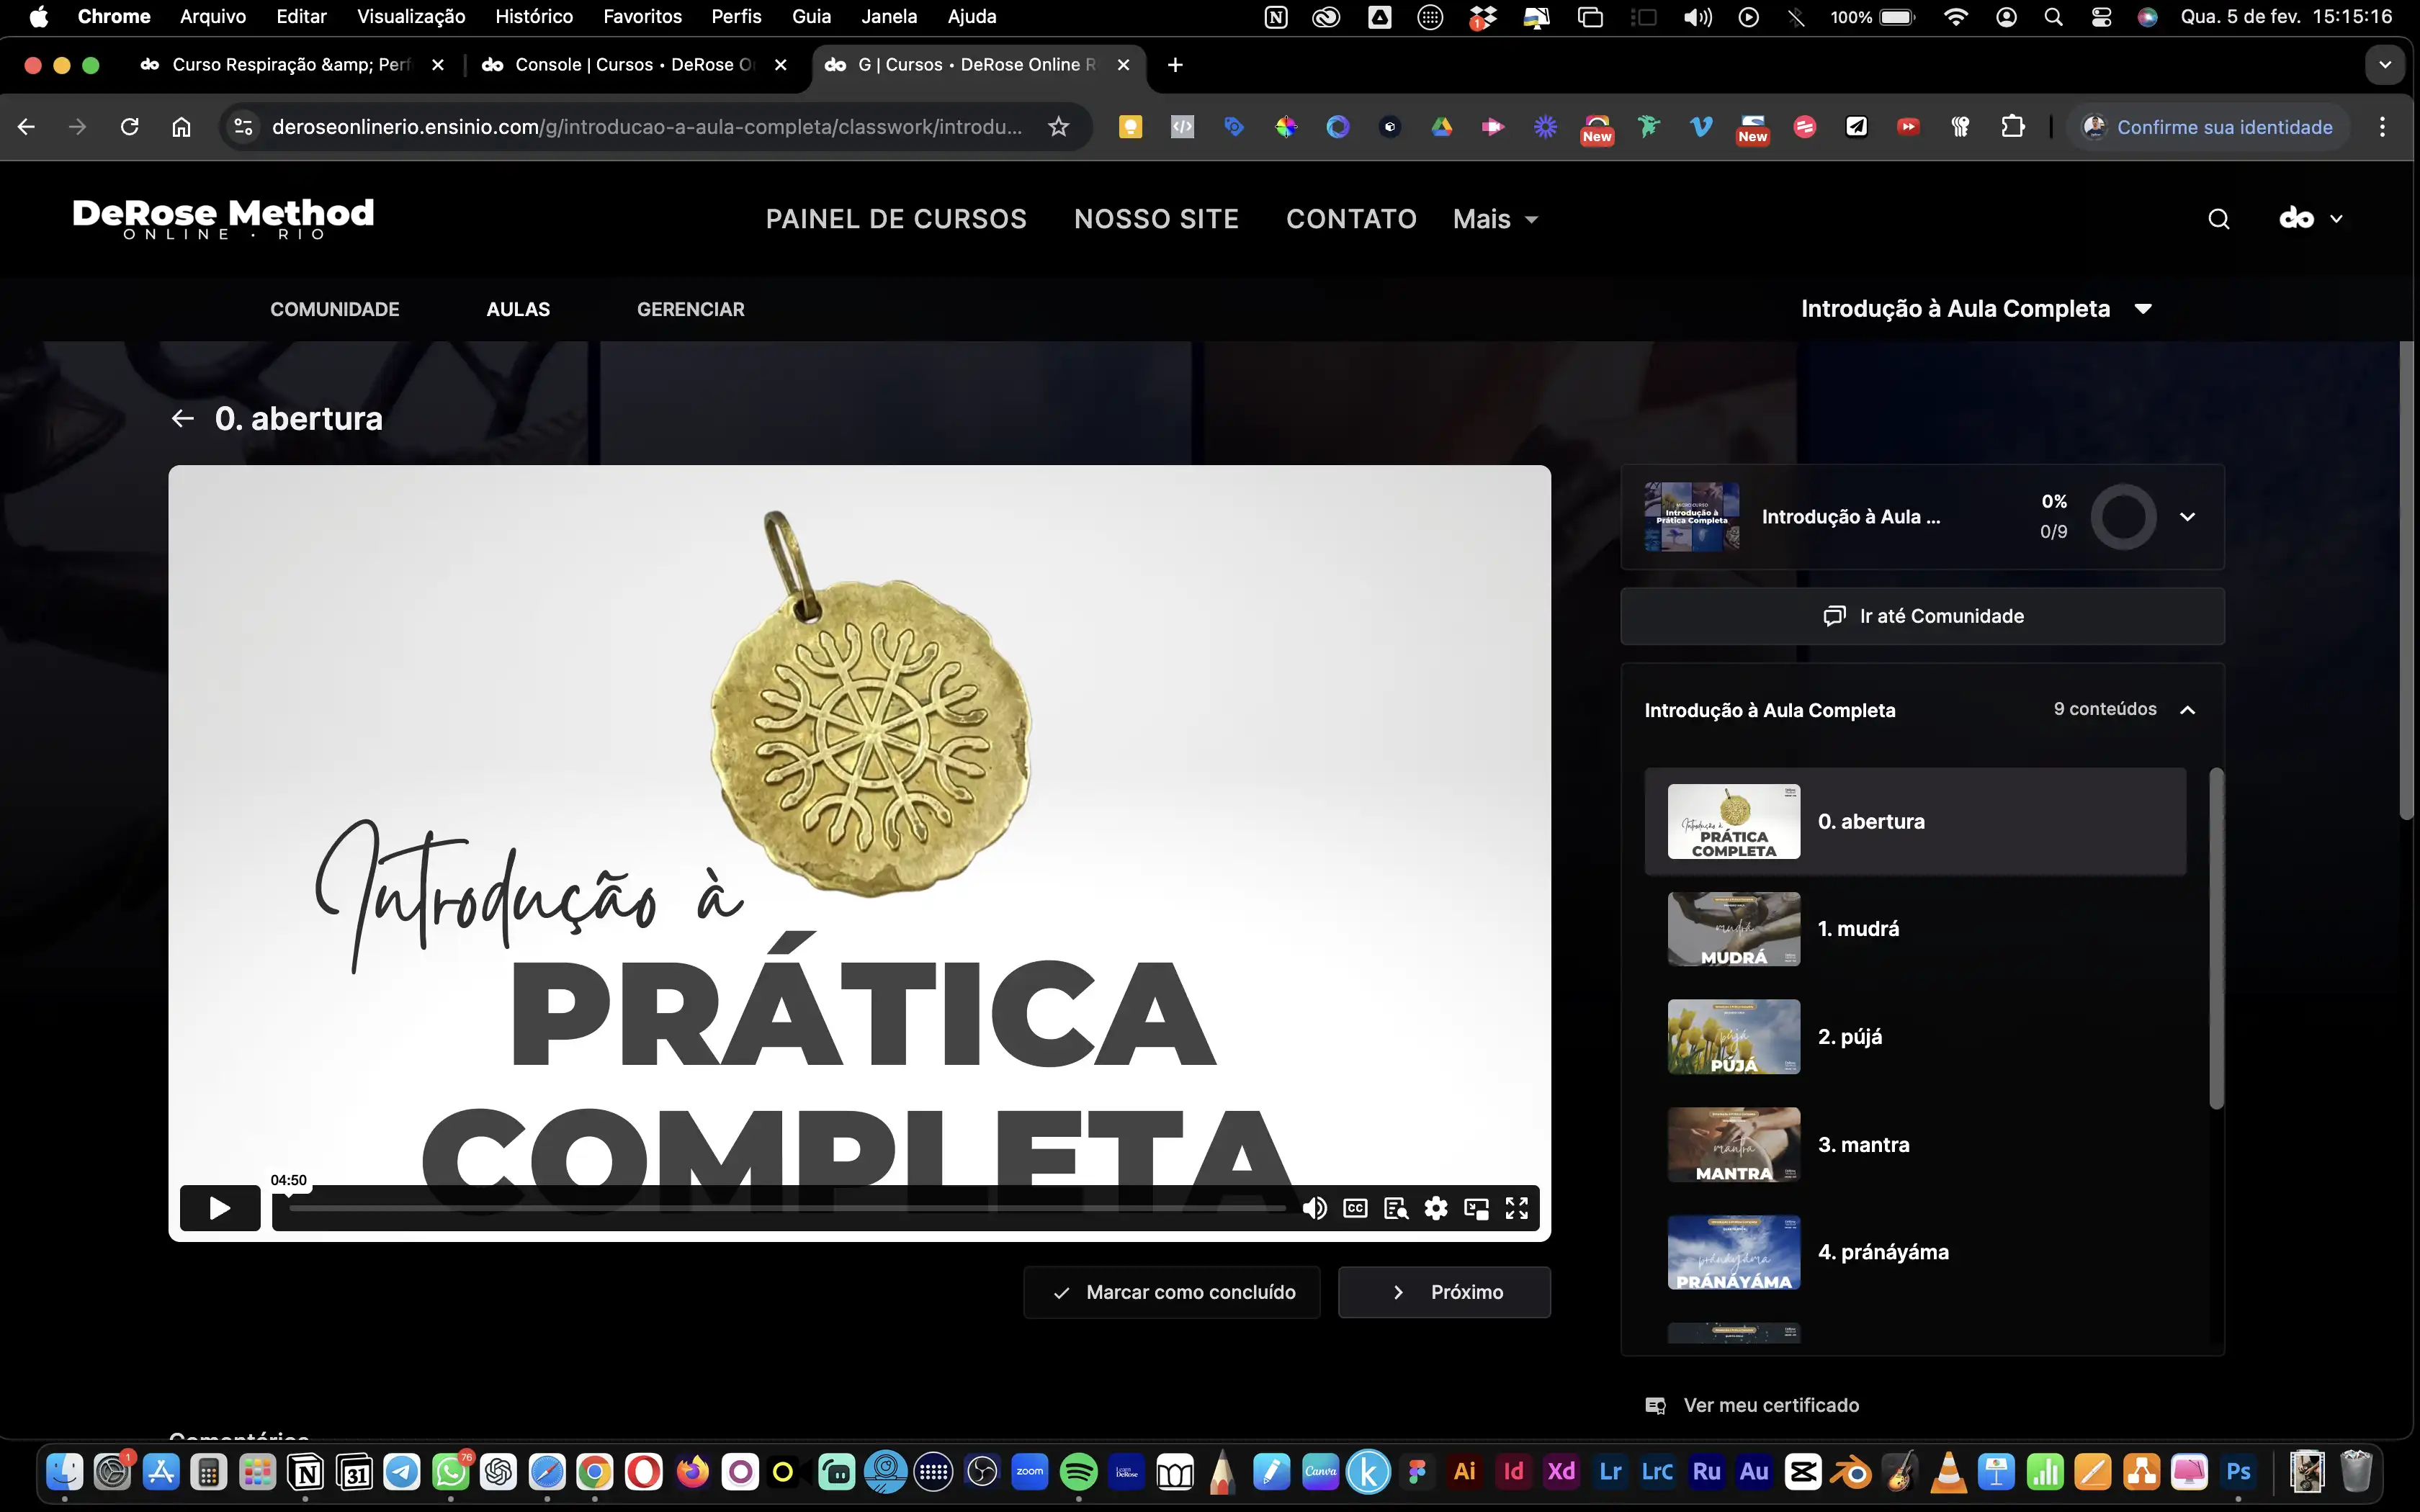Go back using arrow beside 0. abertura
This screenshot has height=1512, width=2420.
point(182,418)
